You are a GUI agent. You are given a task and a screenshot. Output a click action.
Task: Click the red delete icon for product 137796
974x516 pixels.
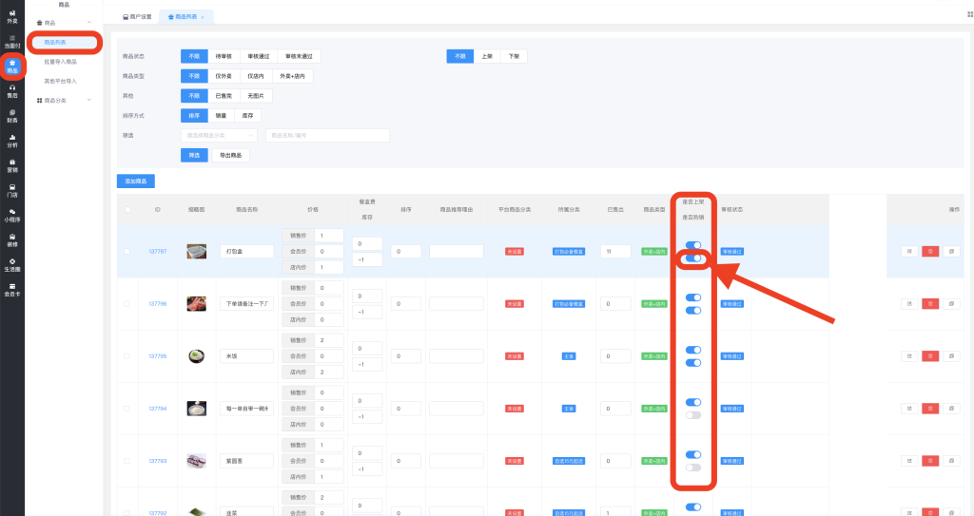(930, 303)
